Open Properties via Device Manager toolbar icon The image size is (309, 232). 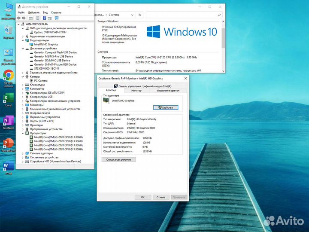click(37, 18)
